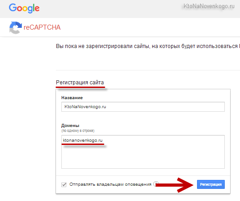Click the red underline under 'Регистрация сайта'

point(80,87)
